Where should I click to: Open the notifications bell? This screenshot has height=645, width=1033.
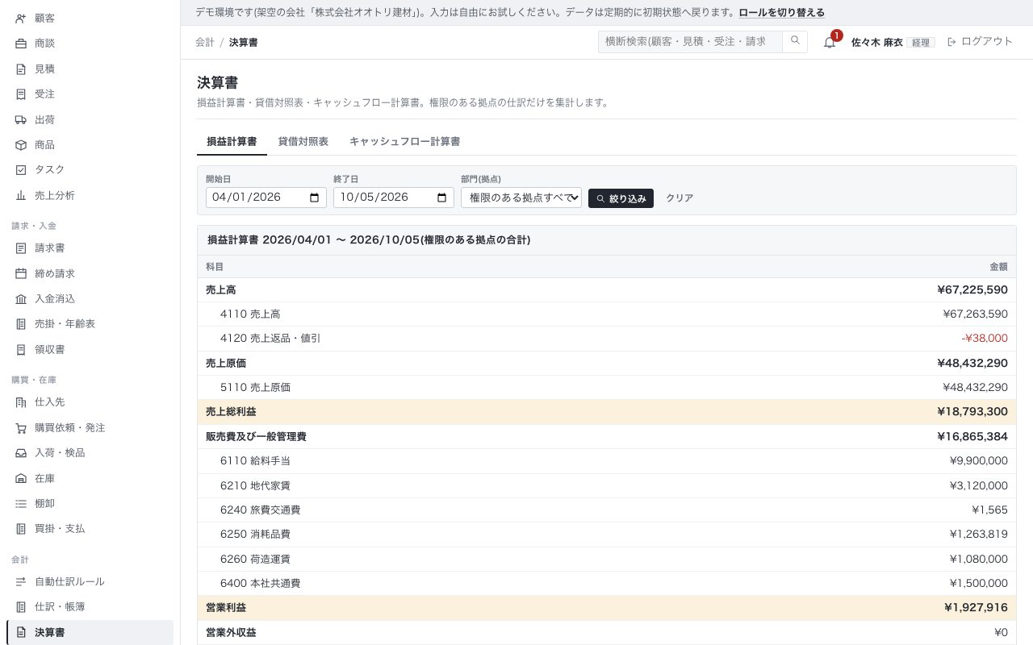[830, 42]
